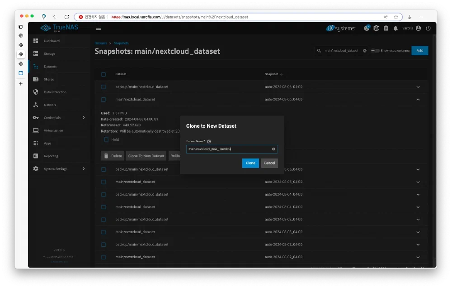Click the power icon in the top bar

[x=428, y=28]
